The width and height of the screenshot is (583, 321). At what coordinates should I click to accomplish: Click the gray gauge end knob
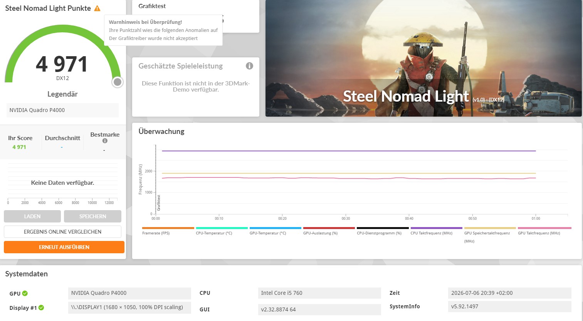tap(118, 82)
